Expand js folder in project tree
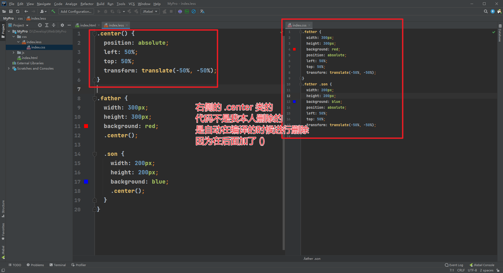 (x=14, y=52)
